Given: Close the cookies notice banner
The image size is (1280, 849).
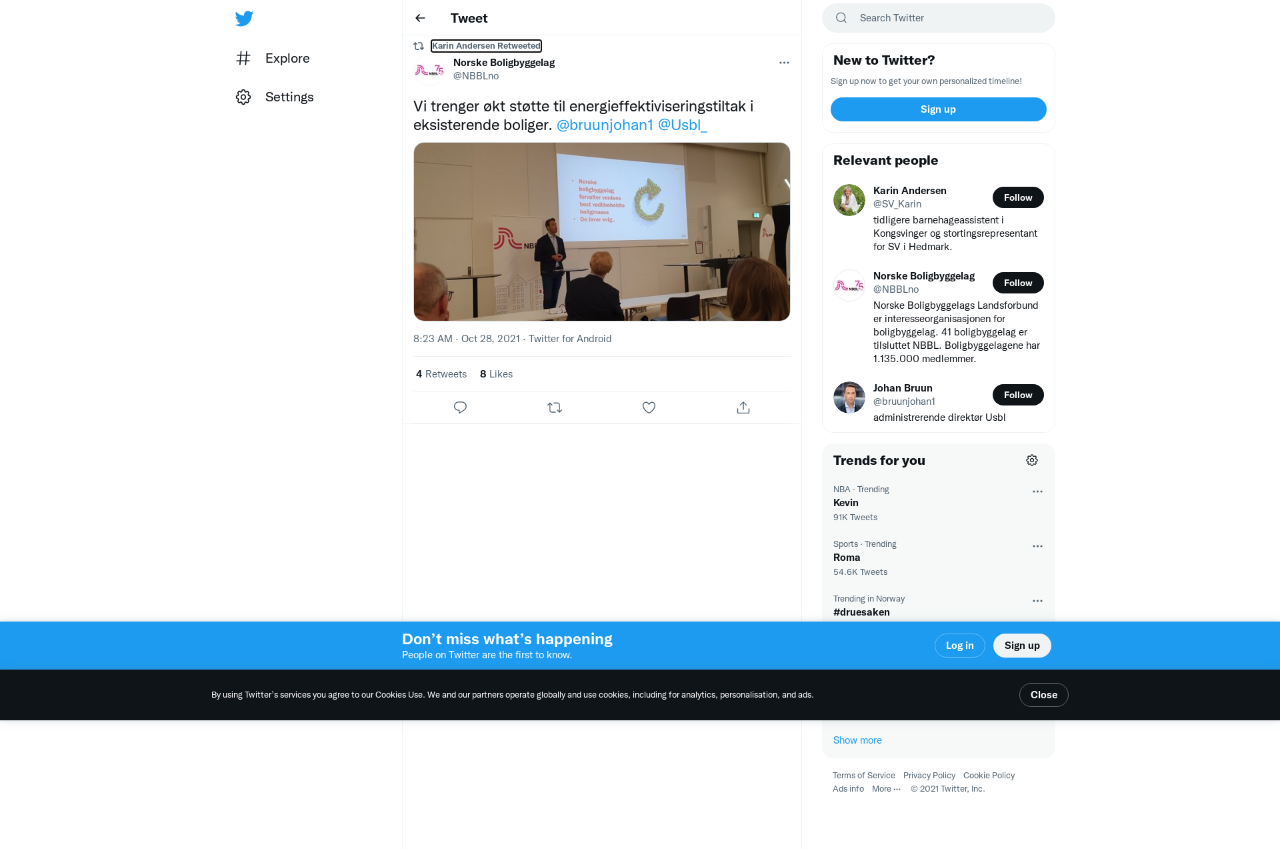Looking at the screenshot, I should [x=1043, y=695].
